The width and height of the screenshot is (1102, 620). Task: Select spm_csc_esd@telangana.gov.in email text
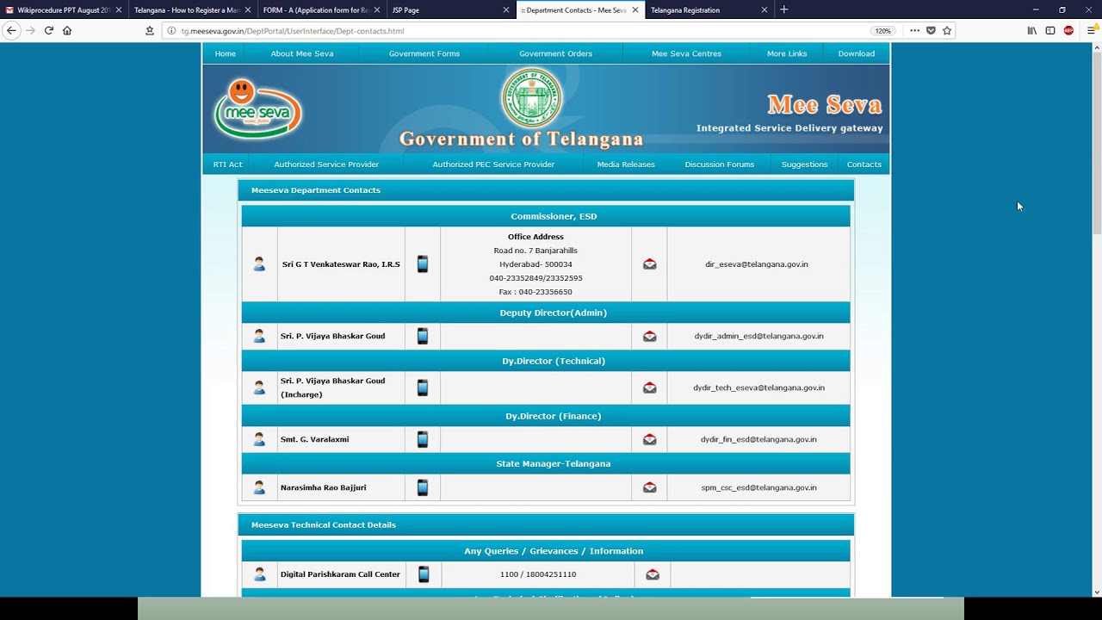758,487
